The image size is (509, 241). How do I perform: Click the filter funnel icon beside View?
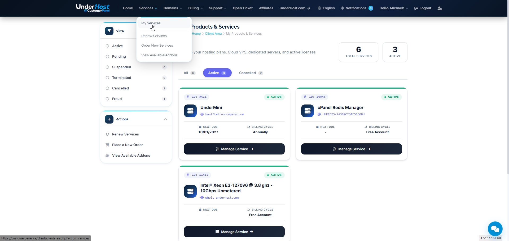(x=109, y=31)
